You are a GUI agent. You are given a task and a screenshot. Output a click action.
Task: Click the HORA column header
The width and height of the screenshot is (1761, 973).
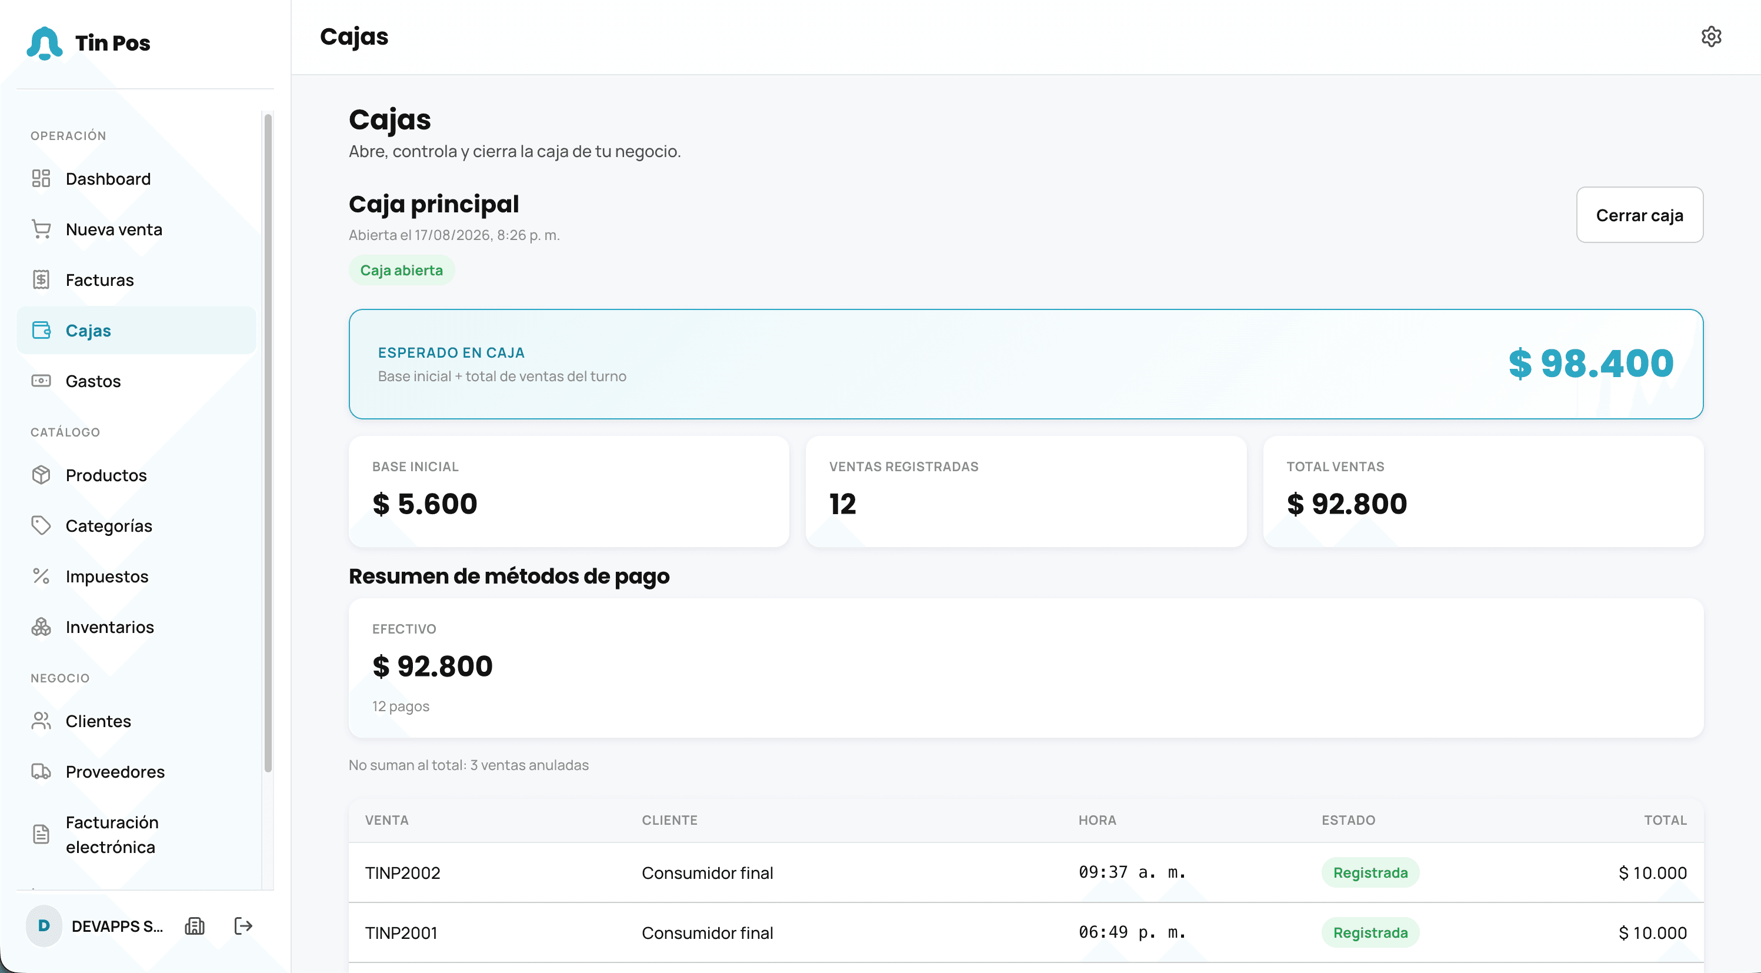(x=1097, y=820)
